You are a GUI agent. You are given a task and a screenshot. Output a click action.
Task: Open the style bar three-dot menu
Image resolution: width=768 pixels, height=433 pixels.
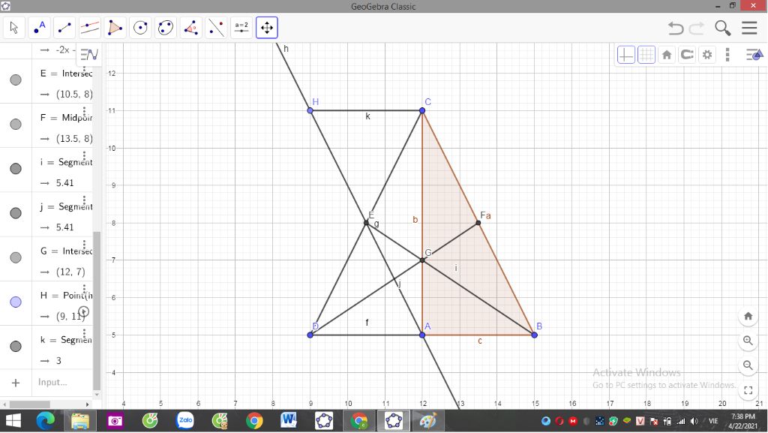click(x=727, y=54)
